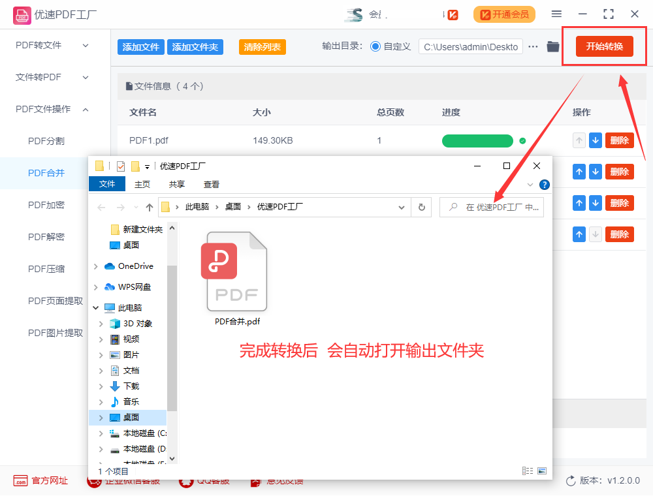Image resolution: width=653 pixels, height=496 pixels.
Task: Expand the WPS网盘 tree node
Action: point(96,287)
